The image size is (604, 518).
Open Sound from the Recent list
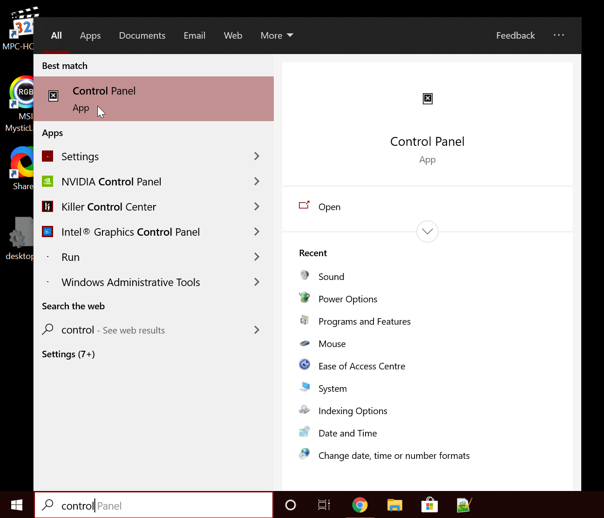click(331, 277)
